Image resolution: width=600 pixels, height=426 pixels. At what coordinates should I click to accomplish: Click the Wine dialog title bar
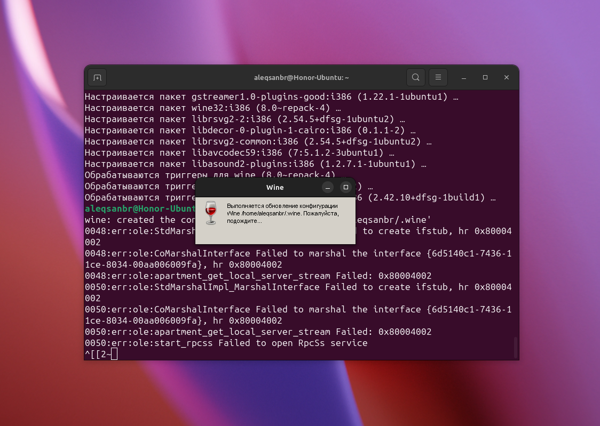click(275, 188)
